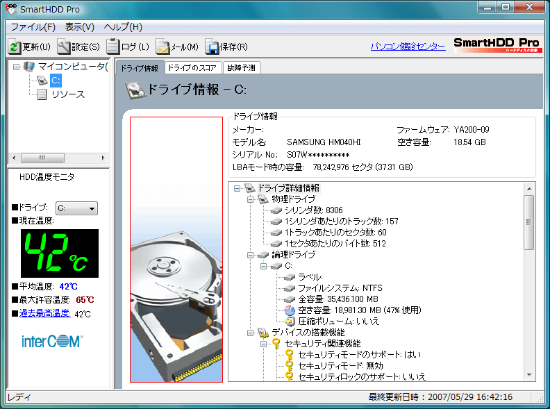Click the key icon beside セキュリティ関連機能
The image size is (550, 409).
276,344
